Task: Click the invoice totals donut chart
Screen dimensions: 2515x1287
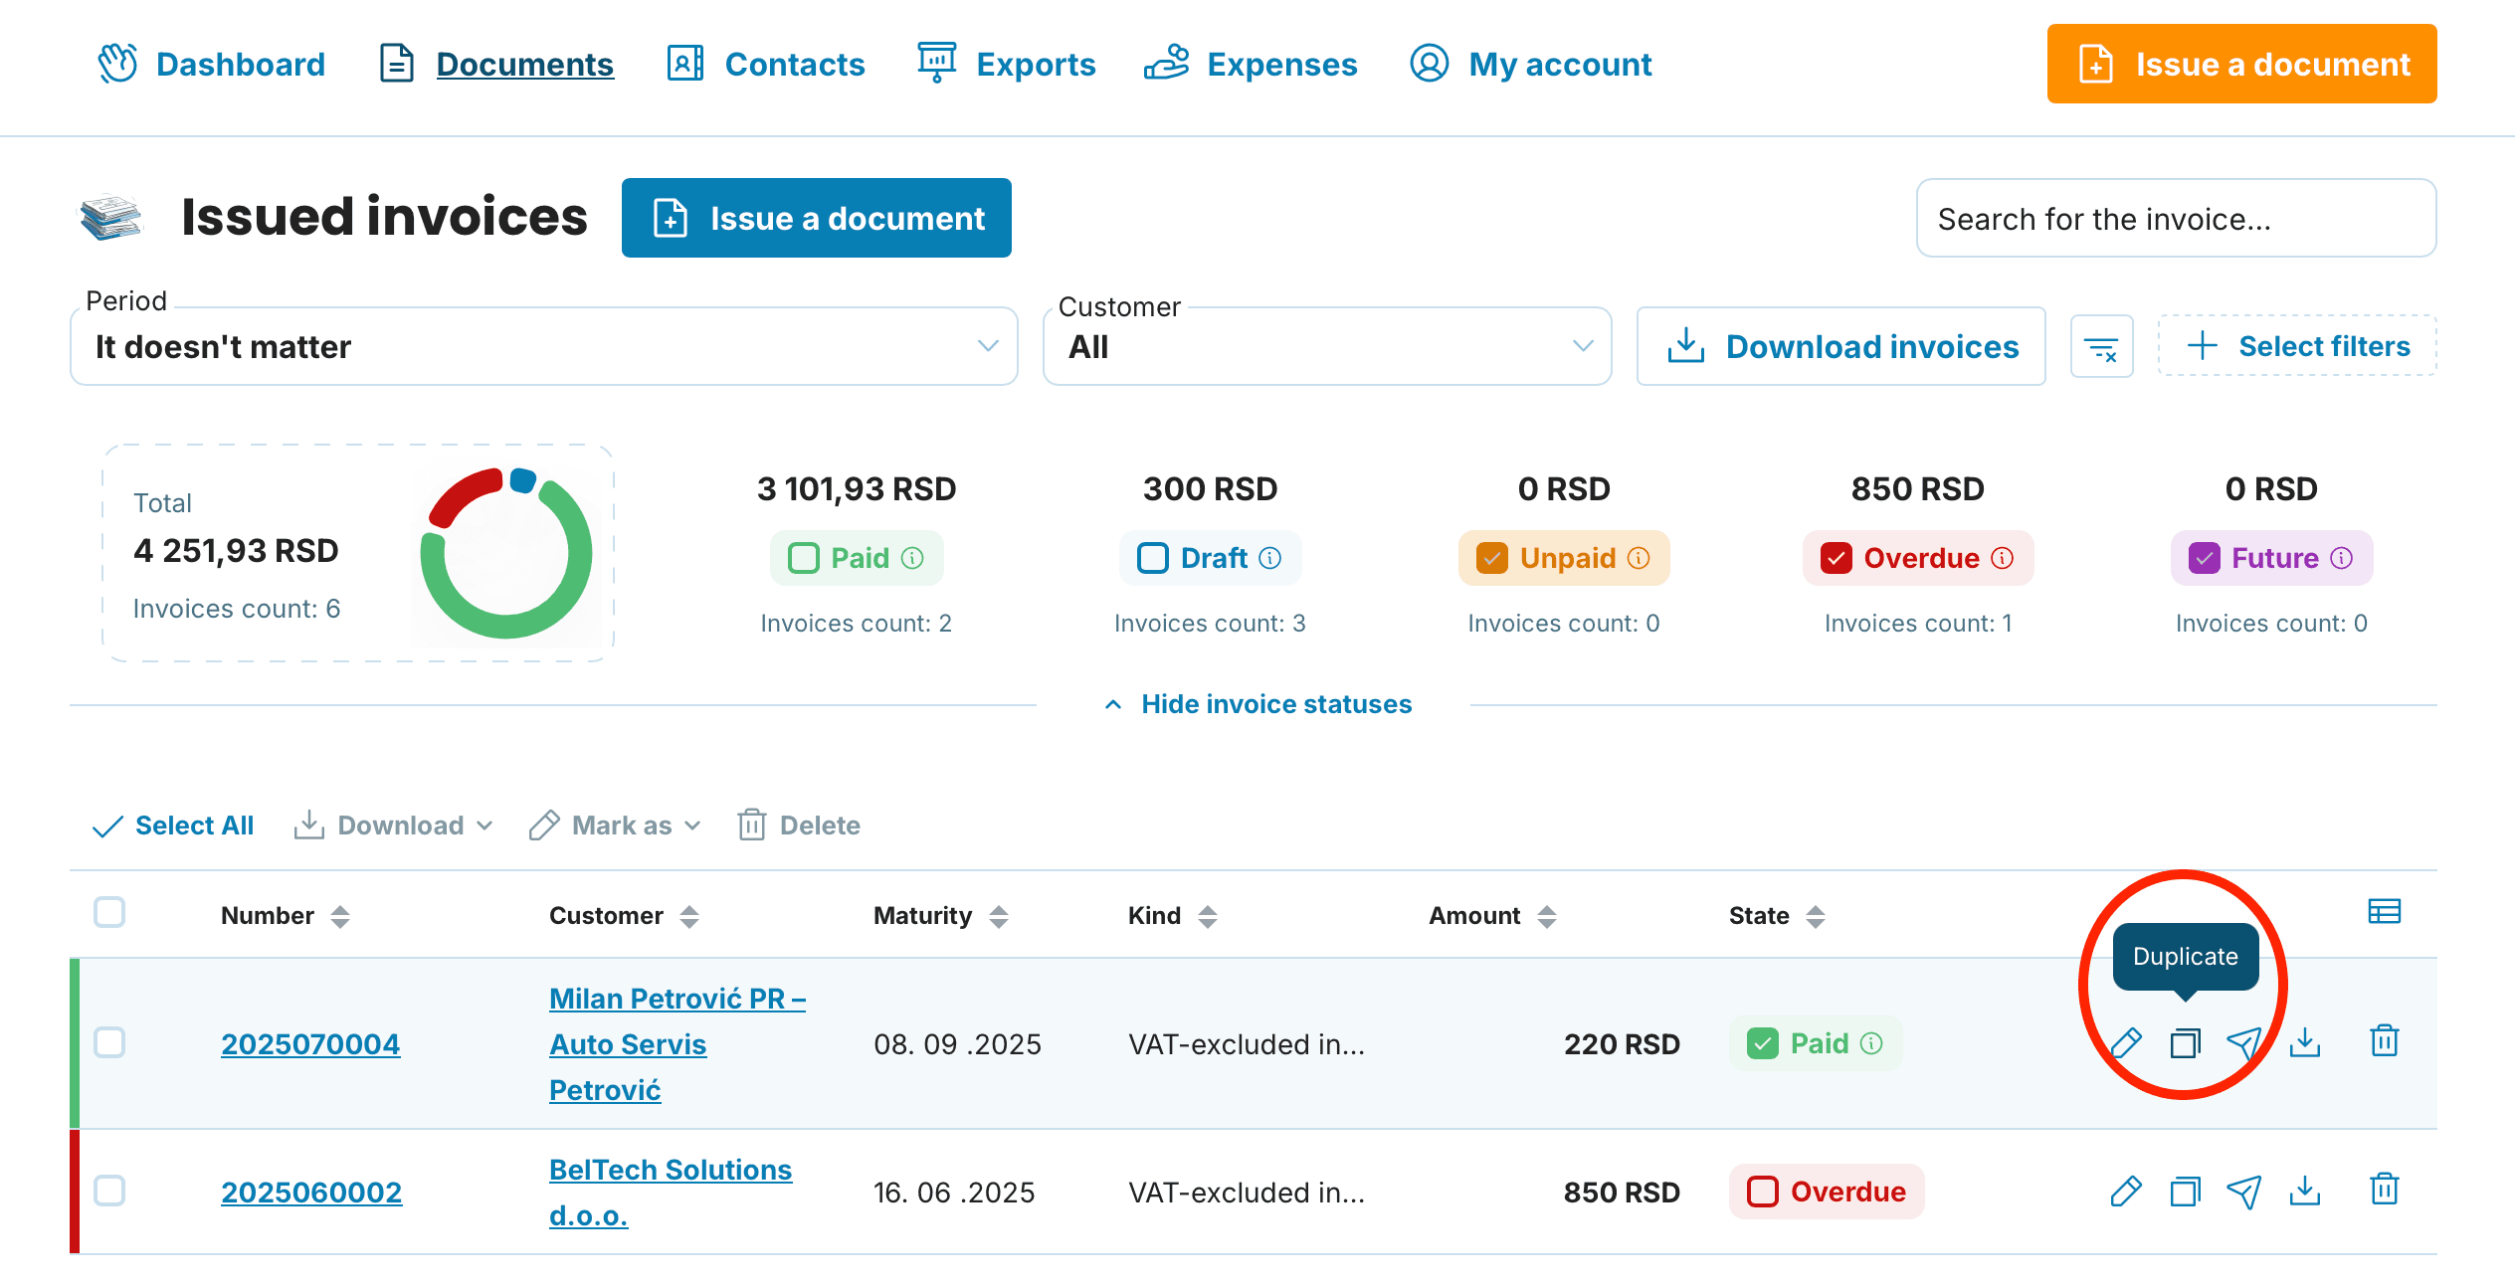Action: click(x=506, y=553)
